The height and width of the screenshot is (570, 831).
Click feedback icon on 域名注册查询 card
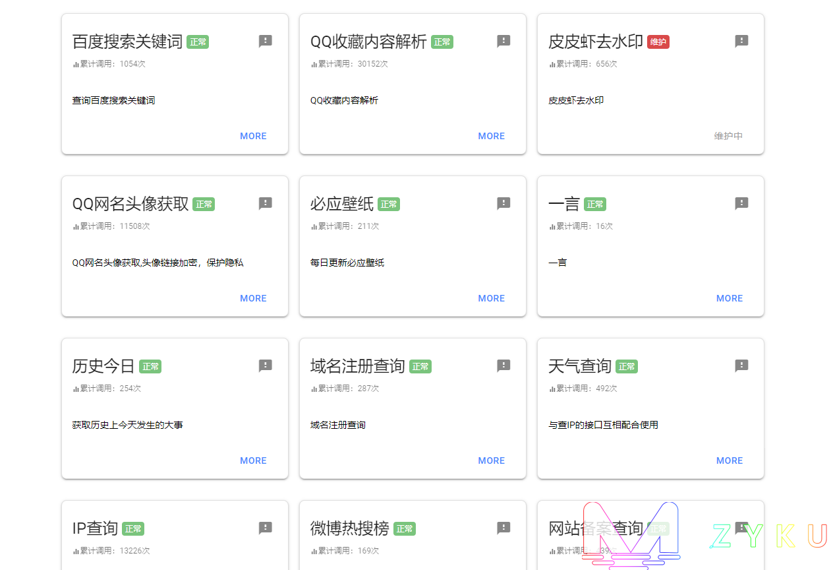pos(503,366)
